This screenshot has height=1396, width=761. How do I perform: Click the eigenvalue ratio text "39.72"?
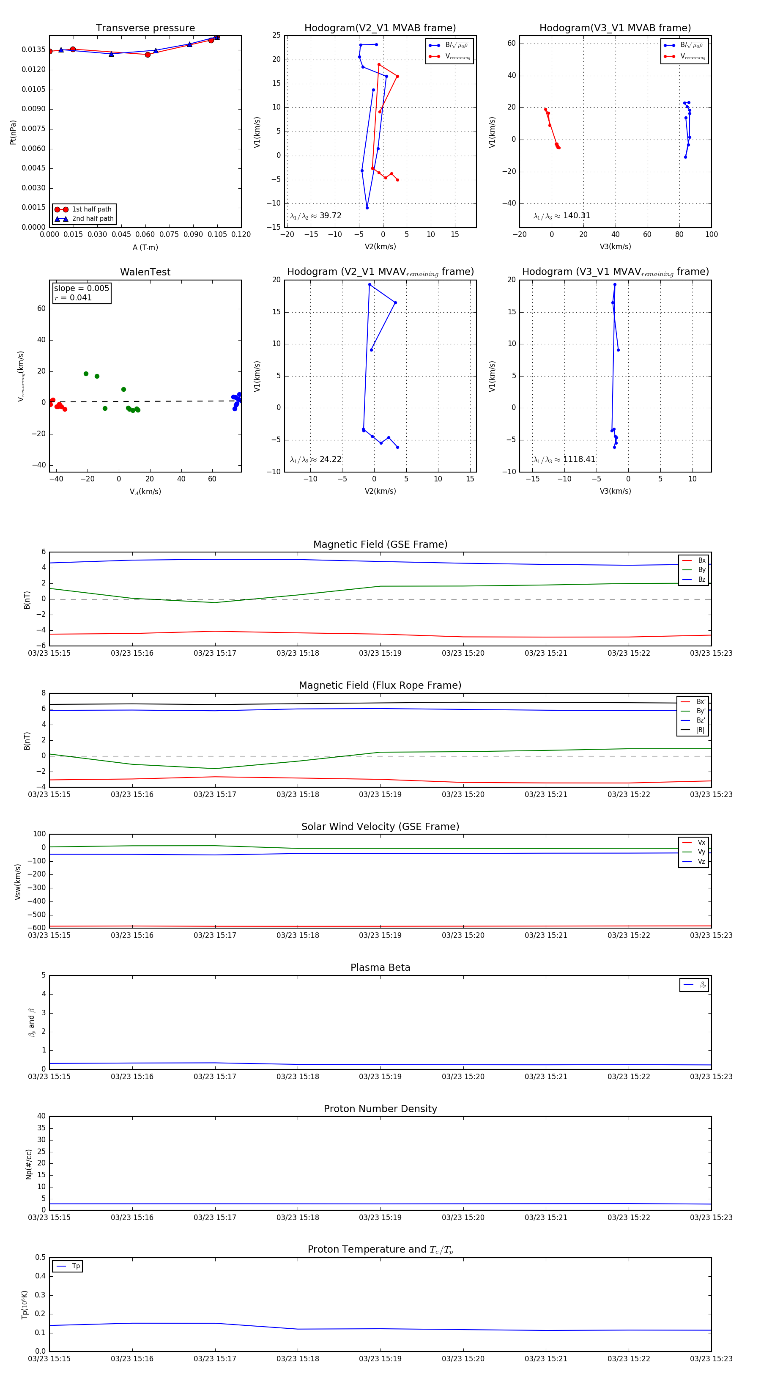[x=330, y=216]
